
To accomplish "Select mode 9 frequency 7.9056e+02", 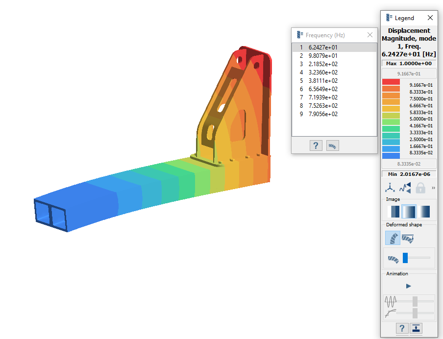I will [x=323, y=114].
